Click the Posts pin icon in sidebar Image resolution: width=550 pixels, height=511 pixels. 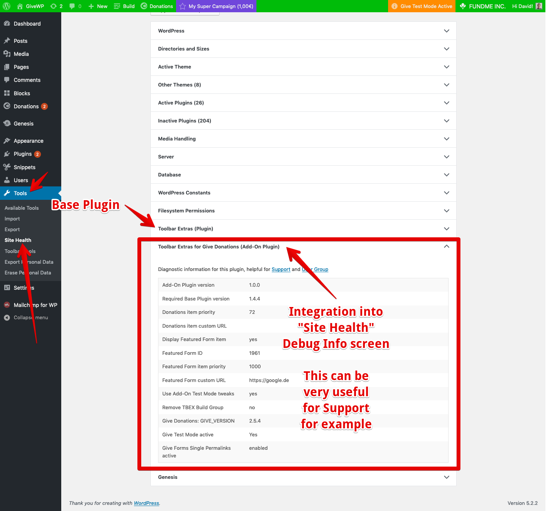click(x=7, y=41)
